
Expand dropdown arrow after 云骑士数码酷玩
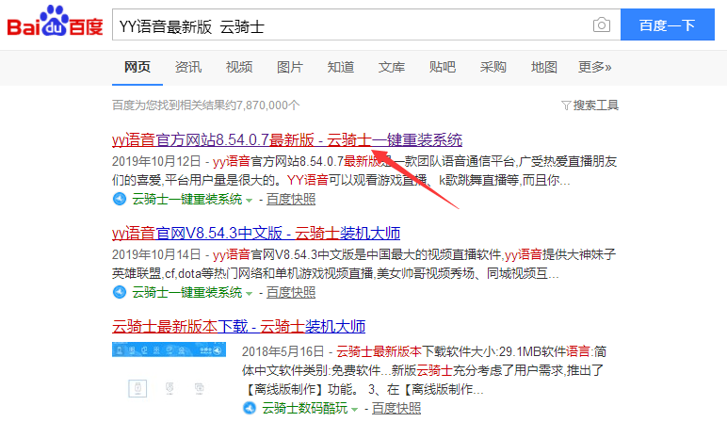coord(354,410)
